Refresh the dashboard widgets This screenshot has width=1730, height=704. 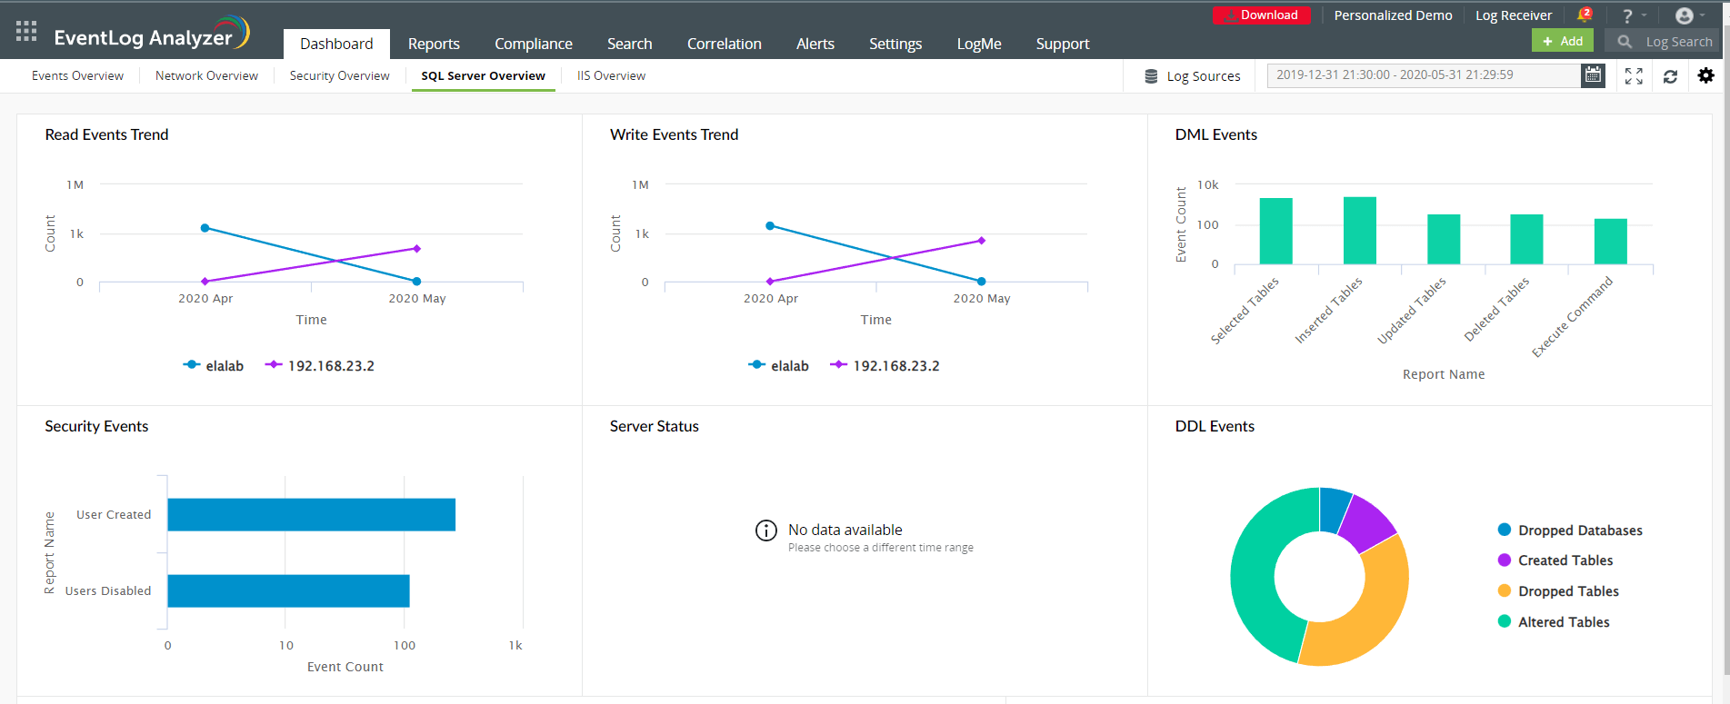click(1670, 76)
